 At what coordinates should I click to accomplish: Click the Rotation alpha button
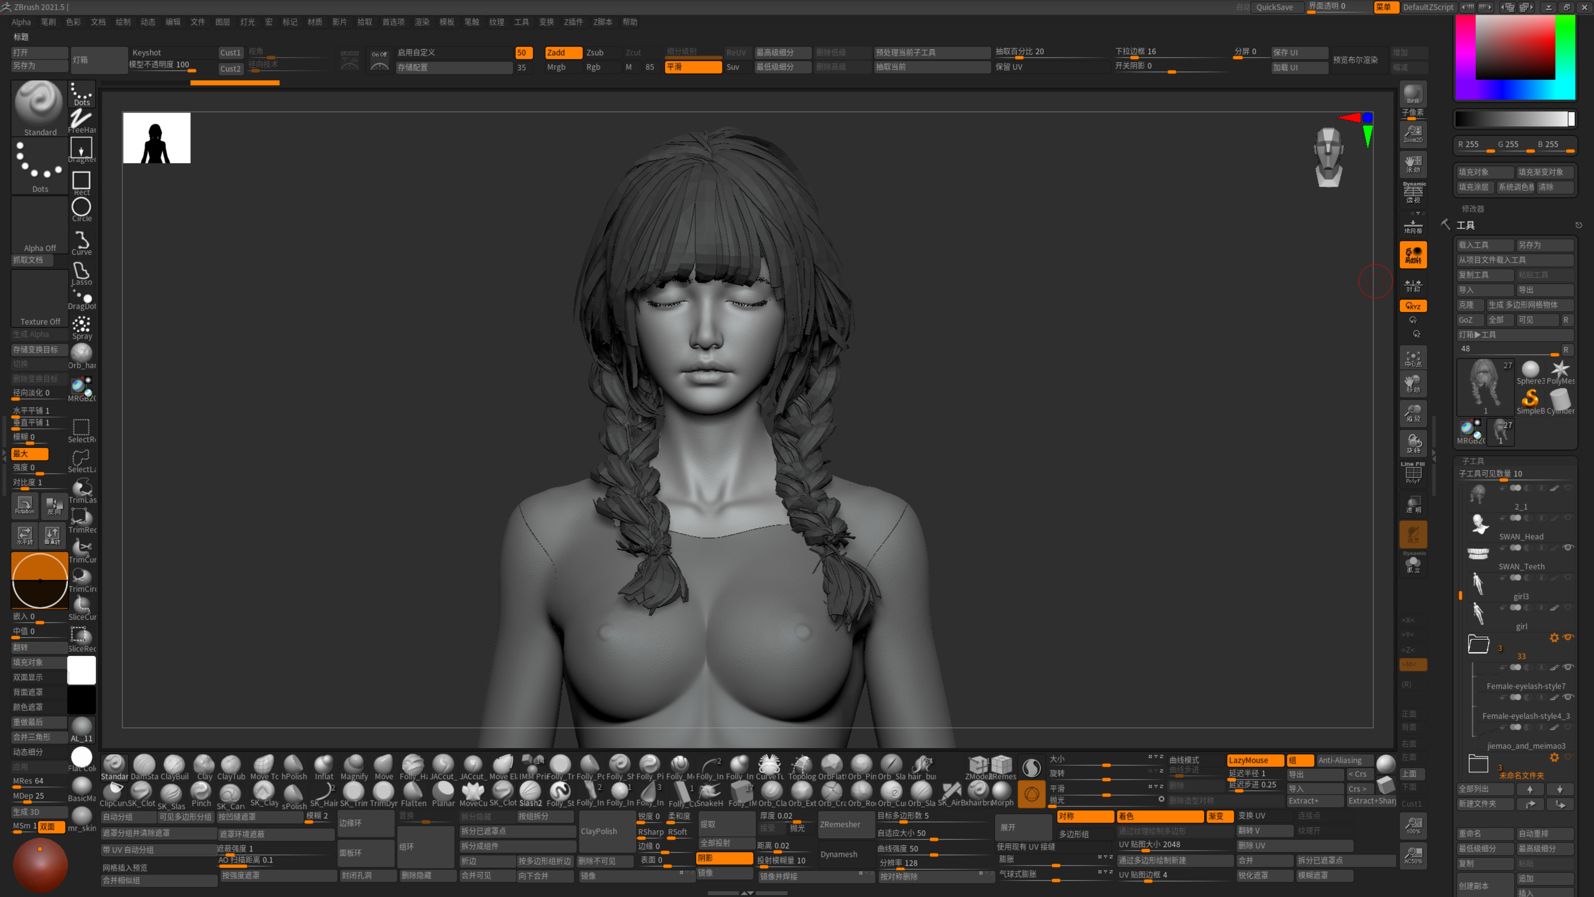[25, 505]
